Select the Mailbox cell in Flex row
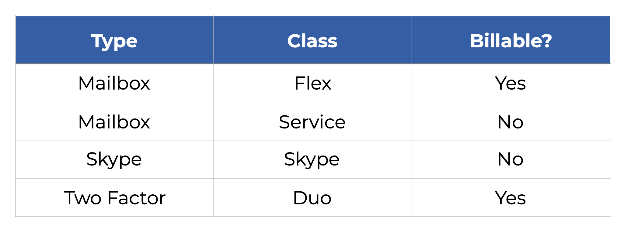Screen dimensions: 624x232 click(x=114, y=83)
